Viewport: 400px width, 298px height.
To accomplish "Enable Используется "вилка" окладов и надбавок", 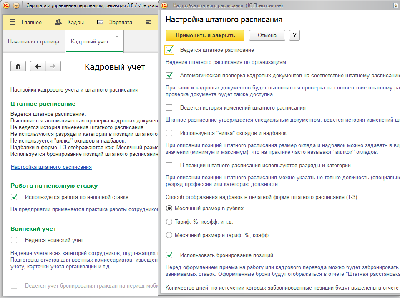I will pos(169,133).
